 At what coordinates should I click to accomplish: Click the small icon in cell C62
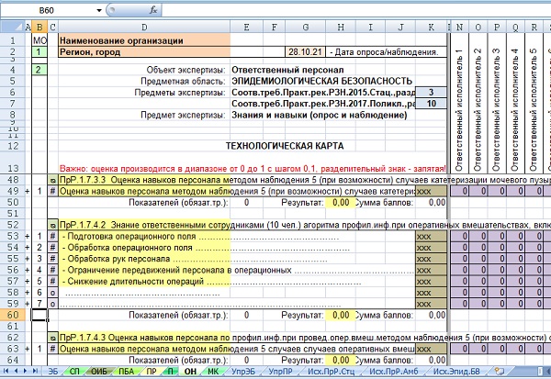(x=52, y=338)
